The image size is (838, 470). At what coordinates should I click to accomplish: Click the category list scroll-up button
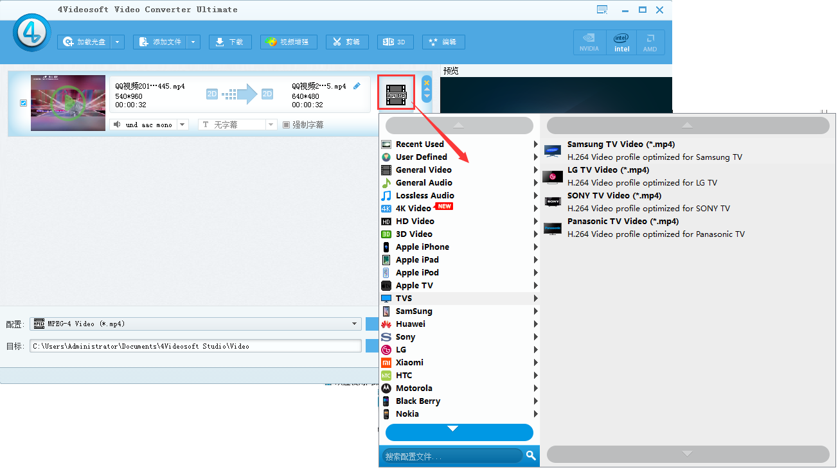[x=459, y=125]
